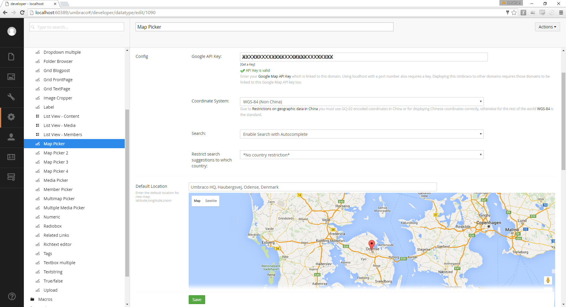Open the Content section icon in sidebar
566x307 pixels.
click(x=11, y=57)
